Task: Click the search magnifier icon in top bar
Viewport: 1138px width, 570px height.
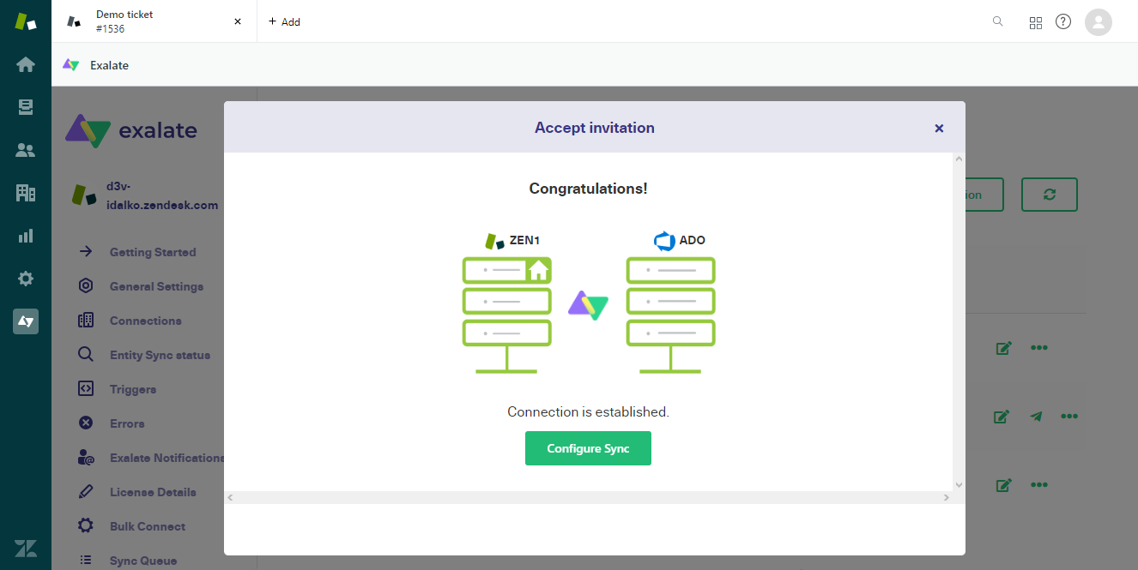Action: point(997,21)
